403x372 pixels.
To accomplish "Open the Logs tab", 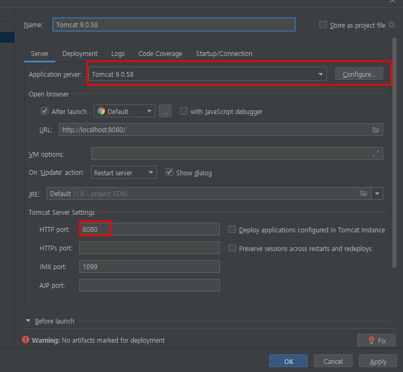I will pos(118,53).
